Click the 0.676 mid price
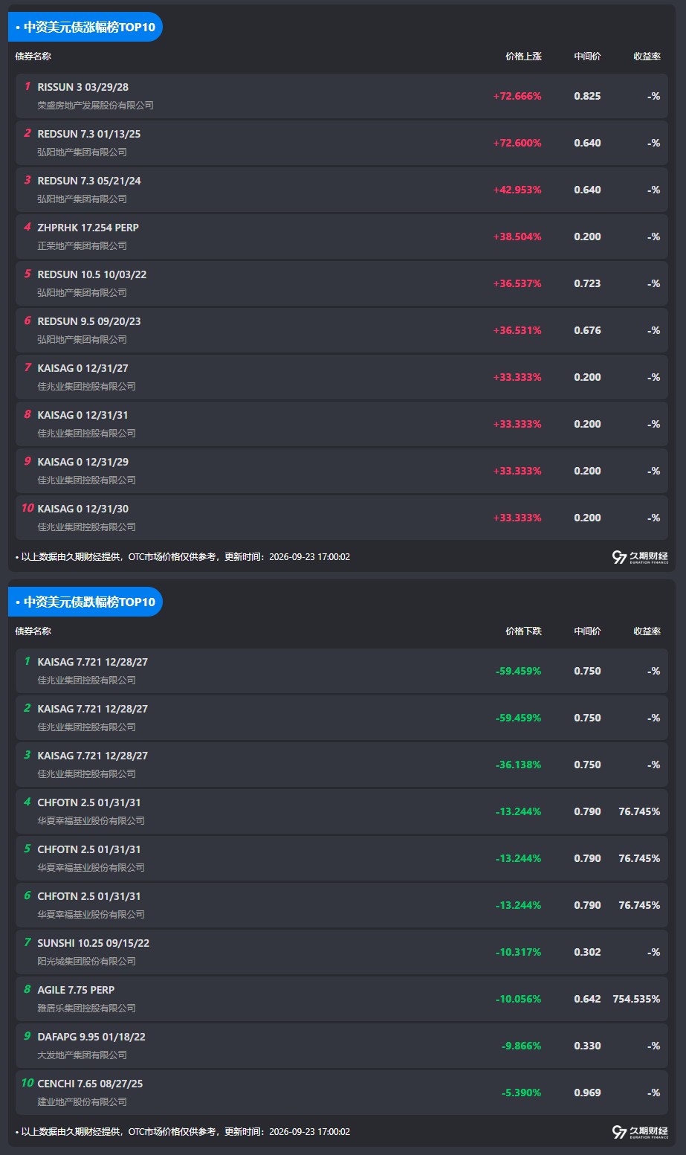Screen dimensions: 686x1155 (x=587, y=330)
